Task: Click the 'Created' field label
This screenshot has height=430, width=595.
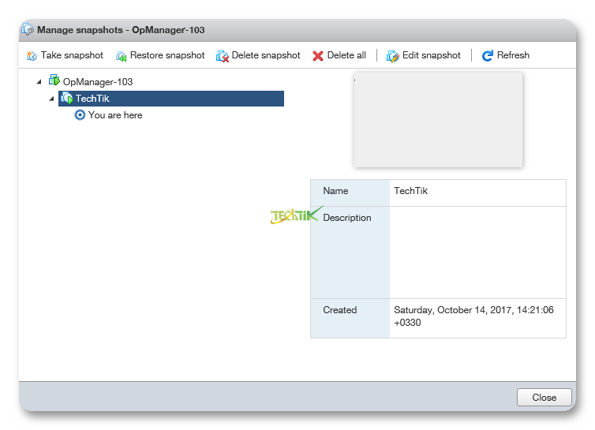Action: click(x=339, y=310)
